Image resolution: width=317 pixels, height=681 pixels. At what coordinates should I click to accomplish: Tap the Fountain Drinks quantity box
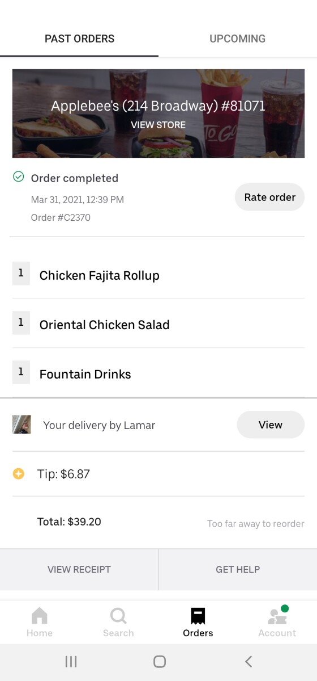tap(21, 372)
